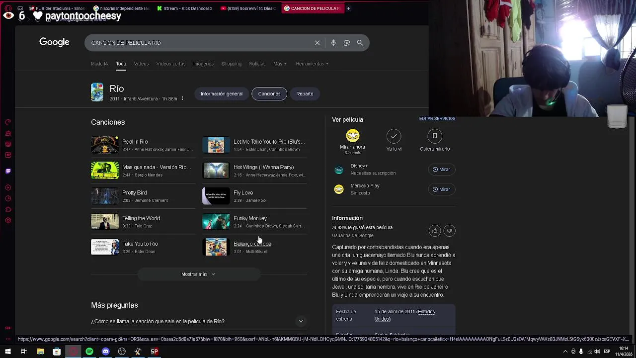
Task: Click the Fly Love thumbnail
Action: point(216,196)
